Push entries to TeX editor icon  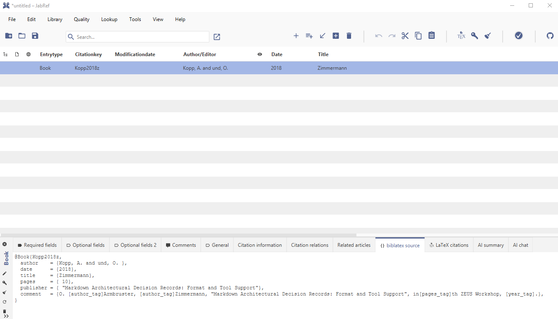[461, 36]
